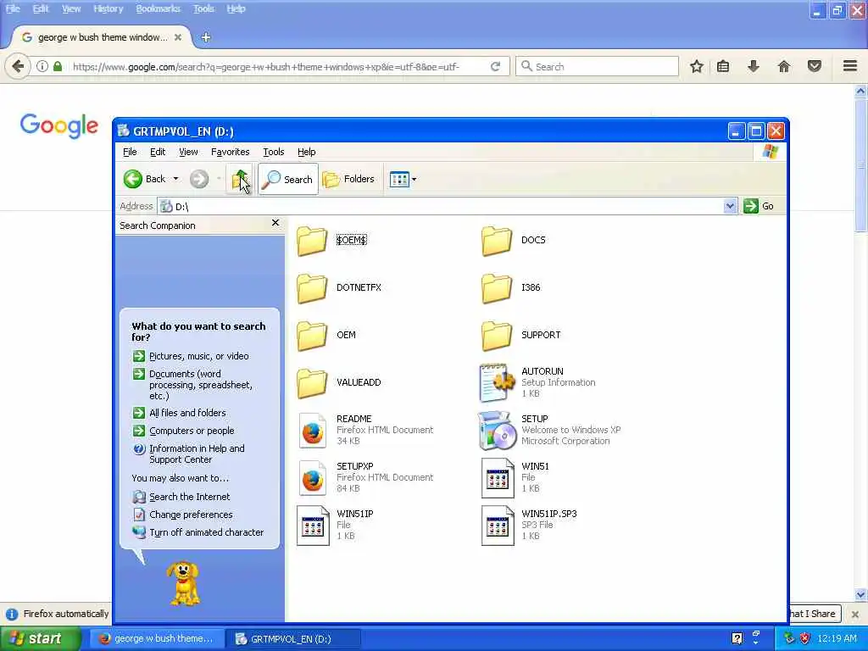This screenshot has width=868, height=651.
Task: Close the george w bush tab
Action: click(178, 37)
